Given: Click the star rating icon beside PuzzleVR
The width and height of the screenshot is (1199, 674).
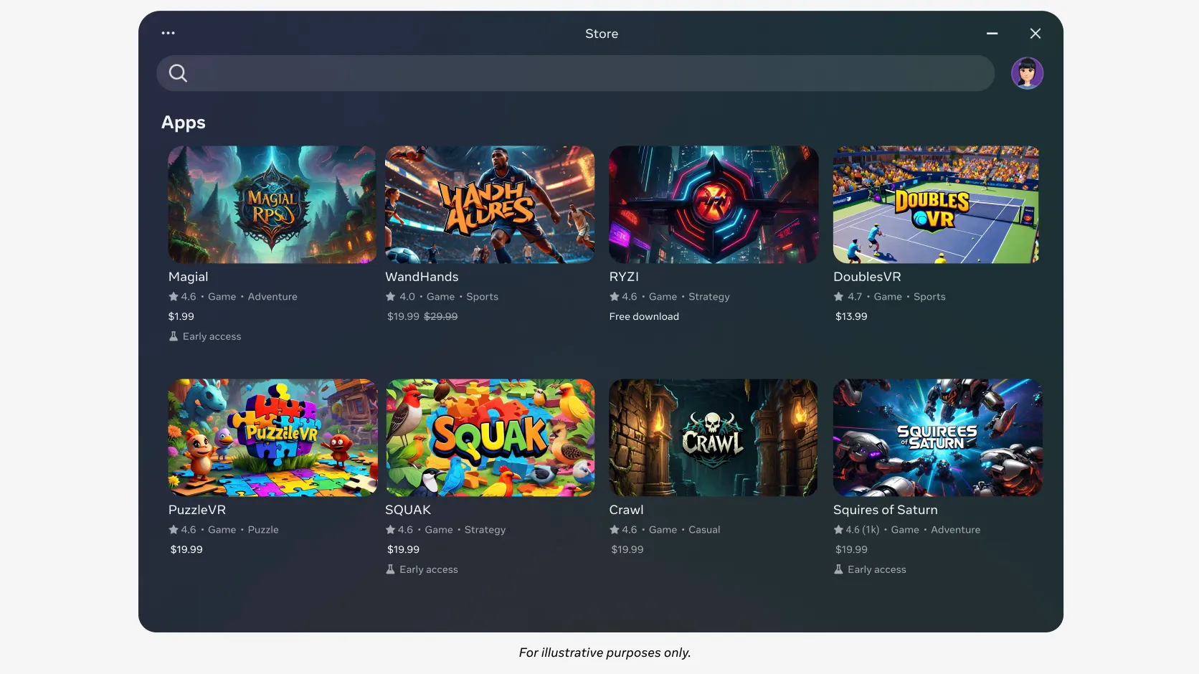Looking at the screenshot, I should tap(173, 529).
